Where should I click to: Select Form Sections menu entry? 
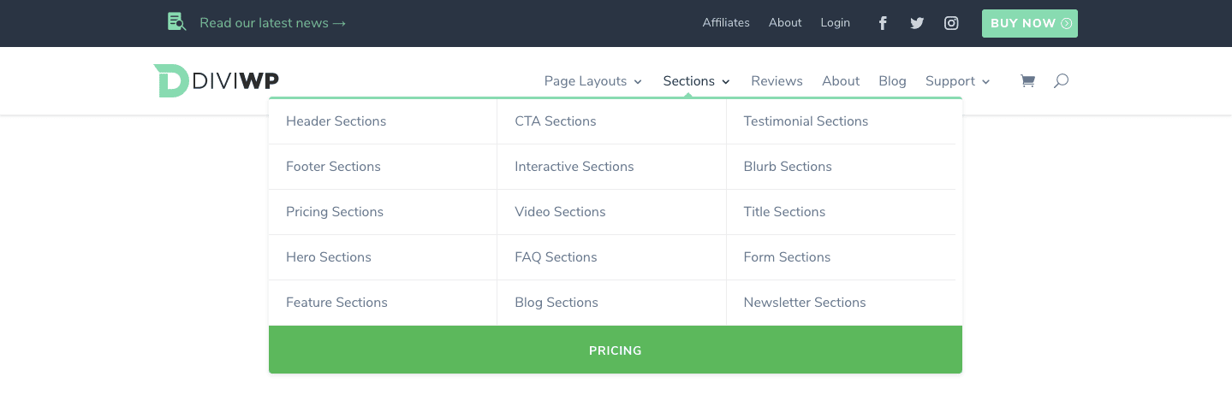click(841, 257)
